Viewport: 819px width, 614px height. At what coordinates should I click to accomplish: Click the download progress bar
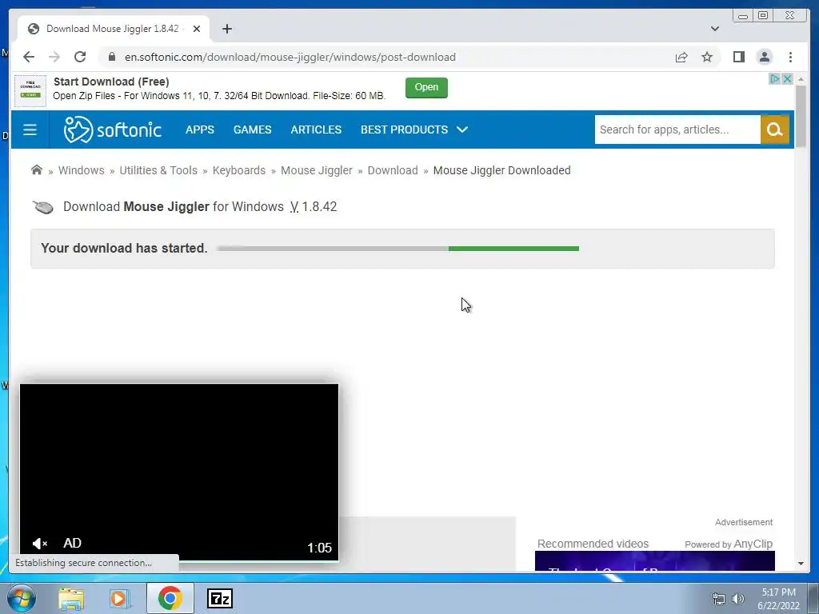pyautogui.click(x=398, y=249)
